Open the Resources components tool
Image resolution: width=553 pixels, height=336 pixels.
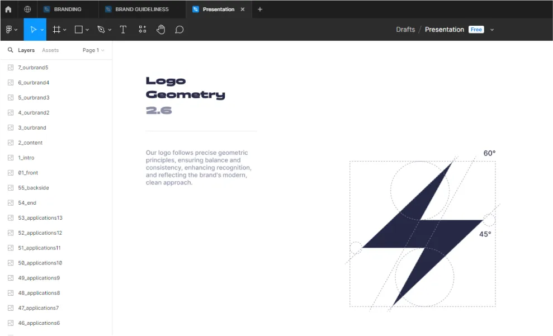point(143,30)
